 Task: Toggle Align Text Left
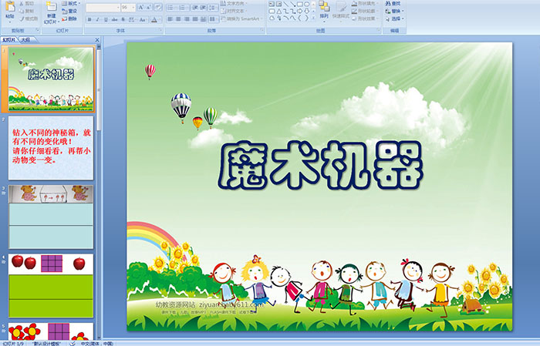(170, 19)
